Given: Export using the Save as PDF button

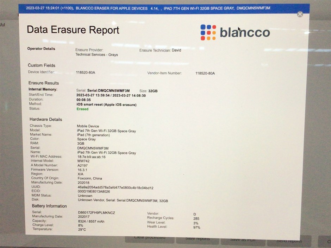Looking at the screenshot, I should pos(243,240).
